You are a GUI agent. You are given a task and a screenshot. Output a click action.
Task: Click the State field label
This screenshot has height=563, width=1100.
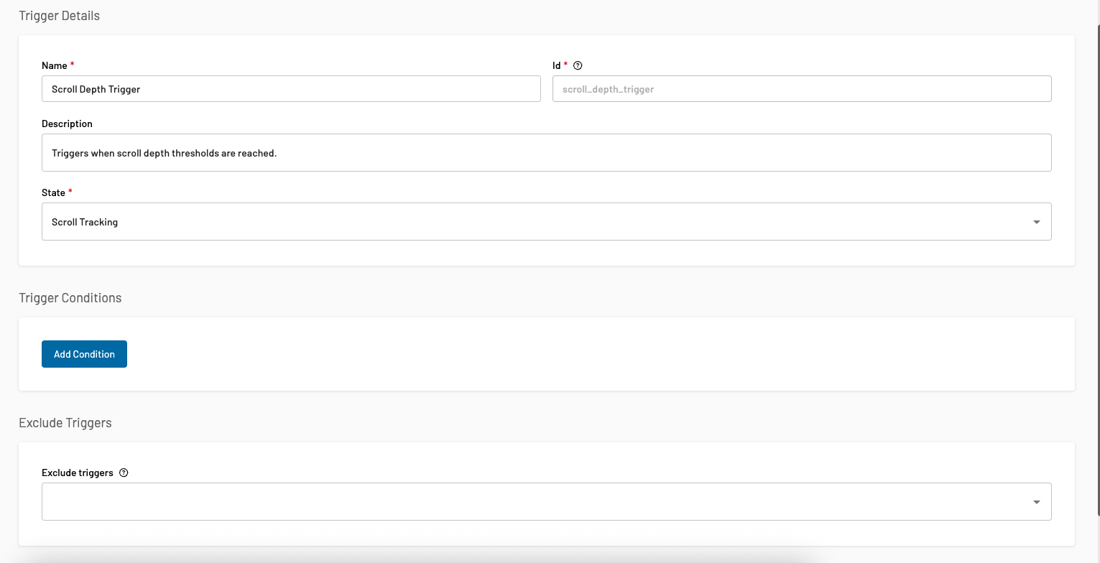53,192
